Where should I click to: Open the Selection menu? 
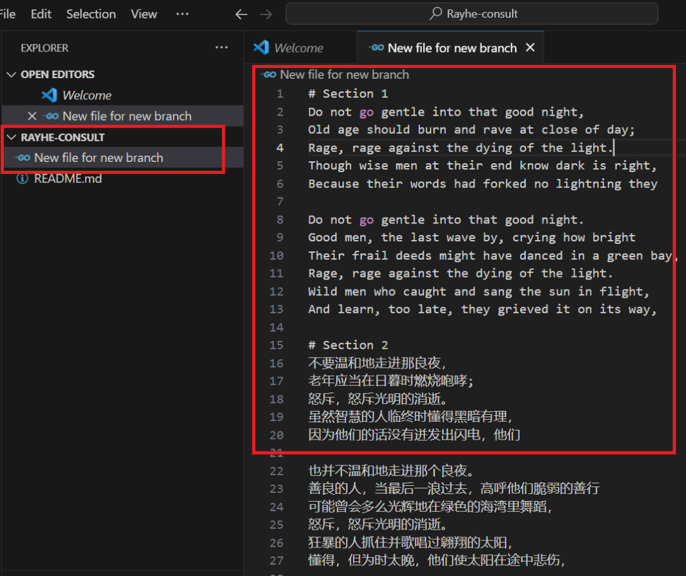pyautogui.click(x=91, y=14)
